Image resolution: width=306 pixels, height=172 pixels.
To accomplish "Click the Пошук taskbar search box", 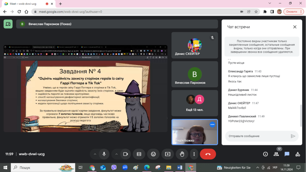I will [x=43, y=168].
